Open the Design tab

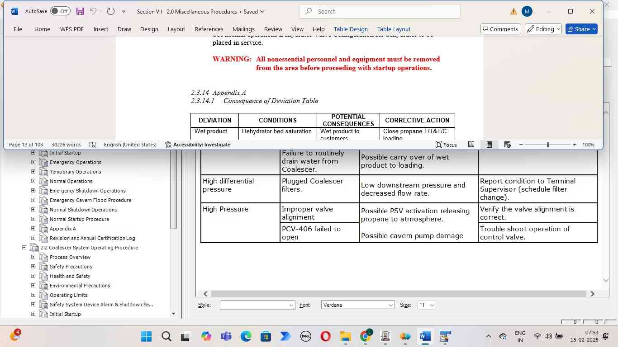(x=149, y=29)
